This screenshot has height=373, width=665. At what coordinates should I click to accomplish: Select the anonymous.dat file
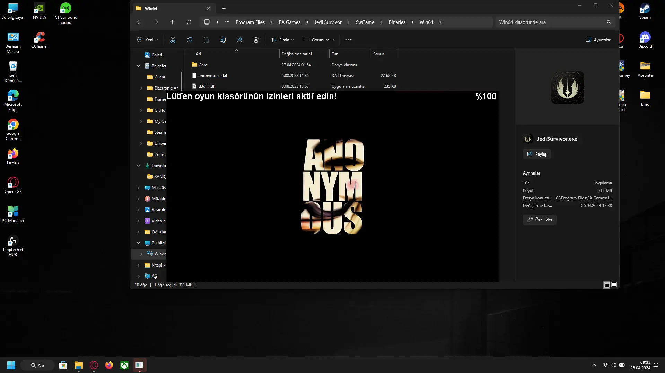tap(294, 76)
